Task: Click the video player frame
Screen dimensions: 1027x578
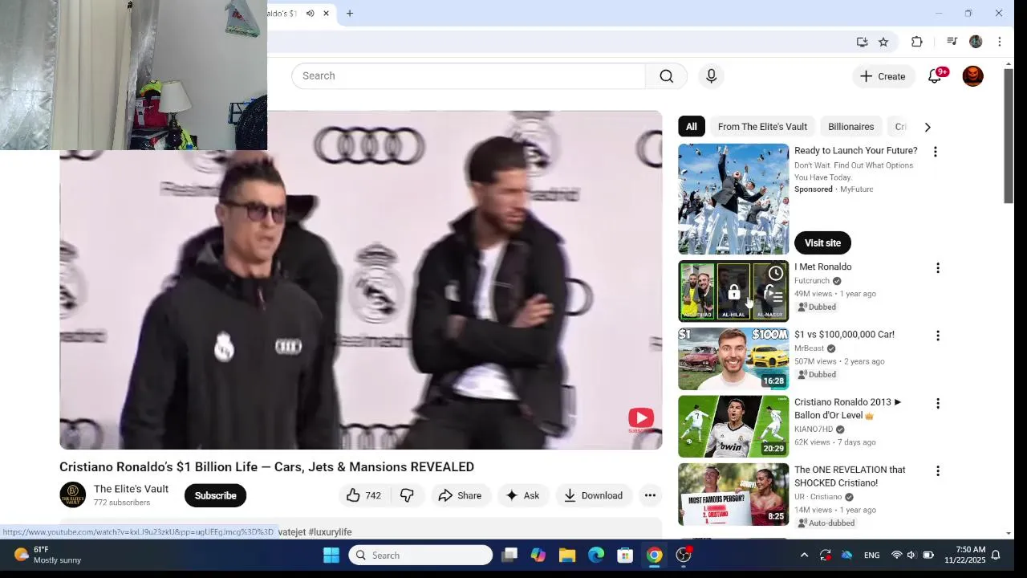Action: pyautogui.click(x=361, y=280)
